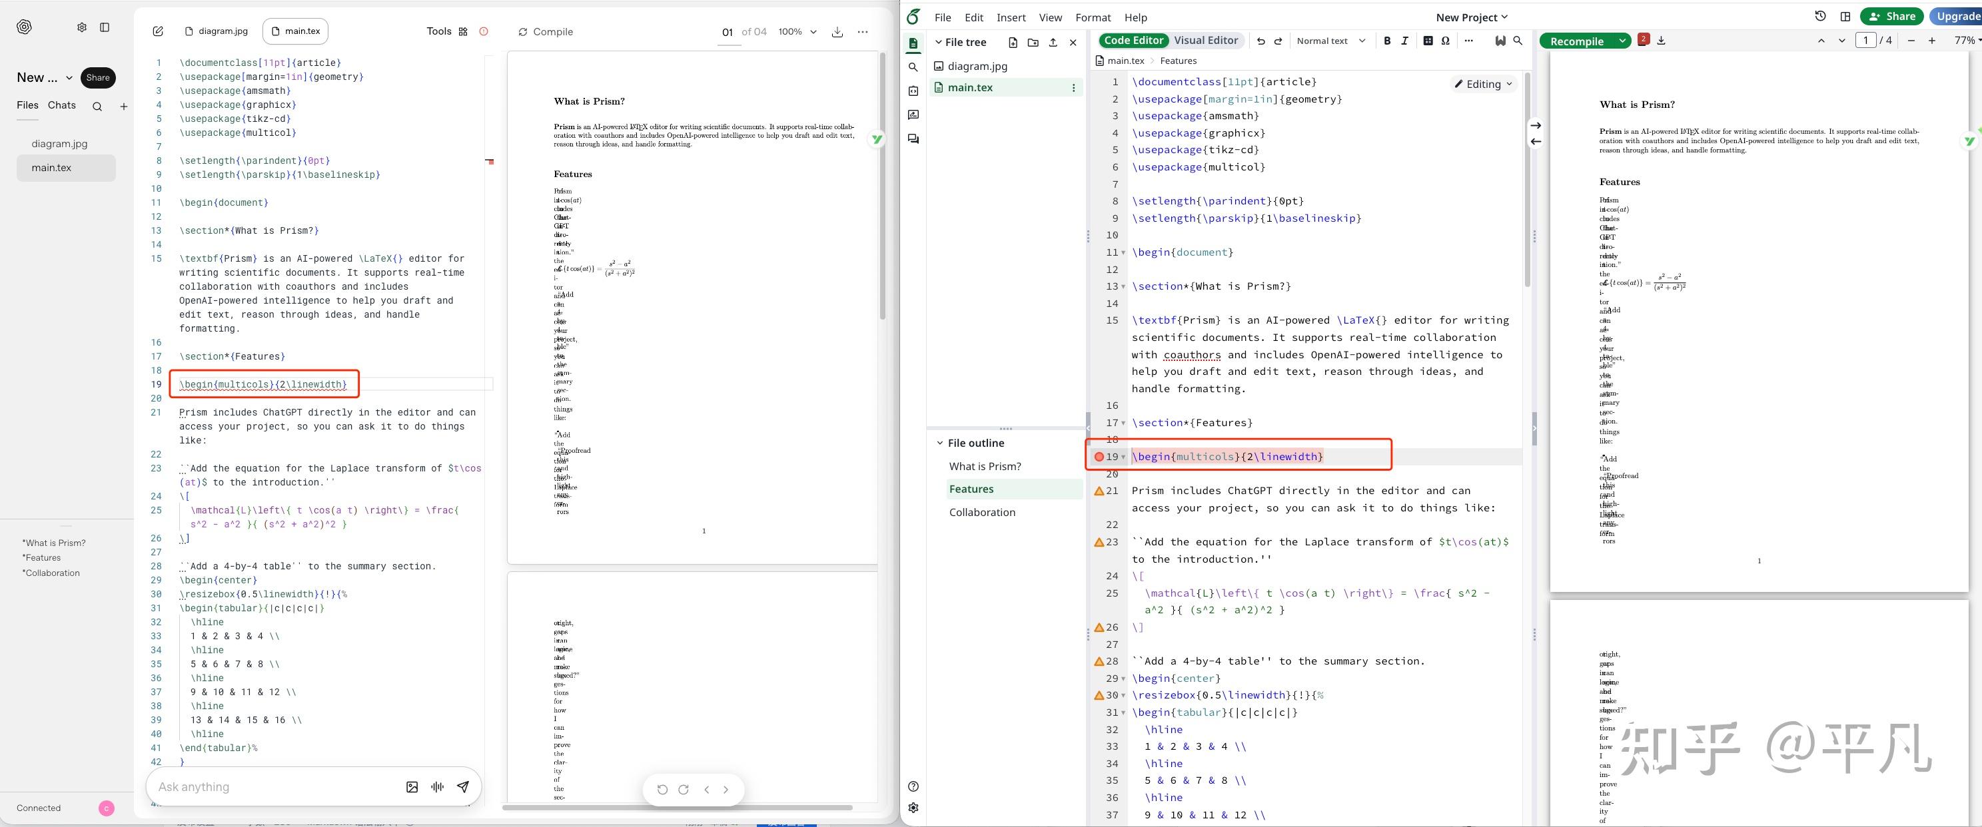Click Overleaf's new file icon
The image size is (1982, 827).
[x=1013, y=43]
